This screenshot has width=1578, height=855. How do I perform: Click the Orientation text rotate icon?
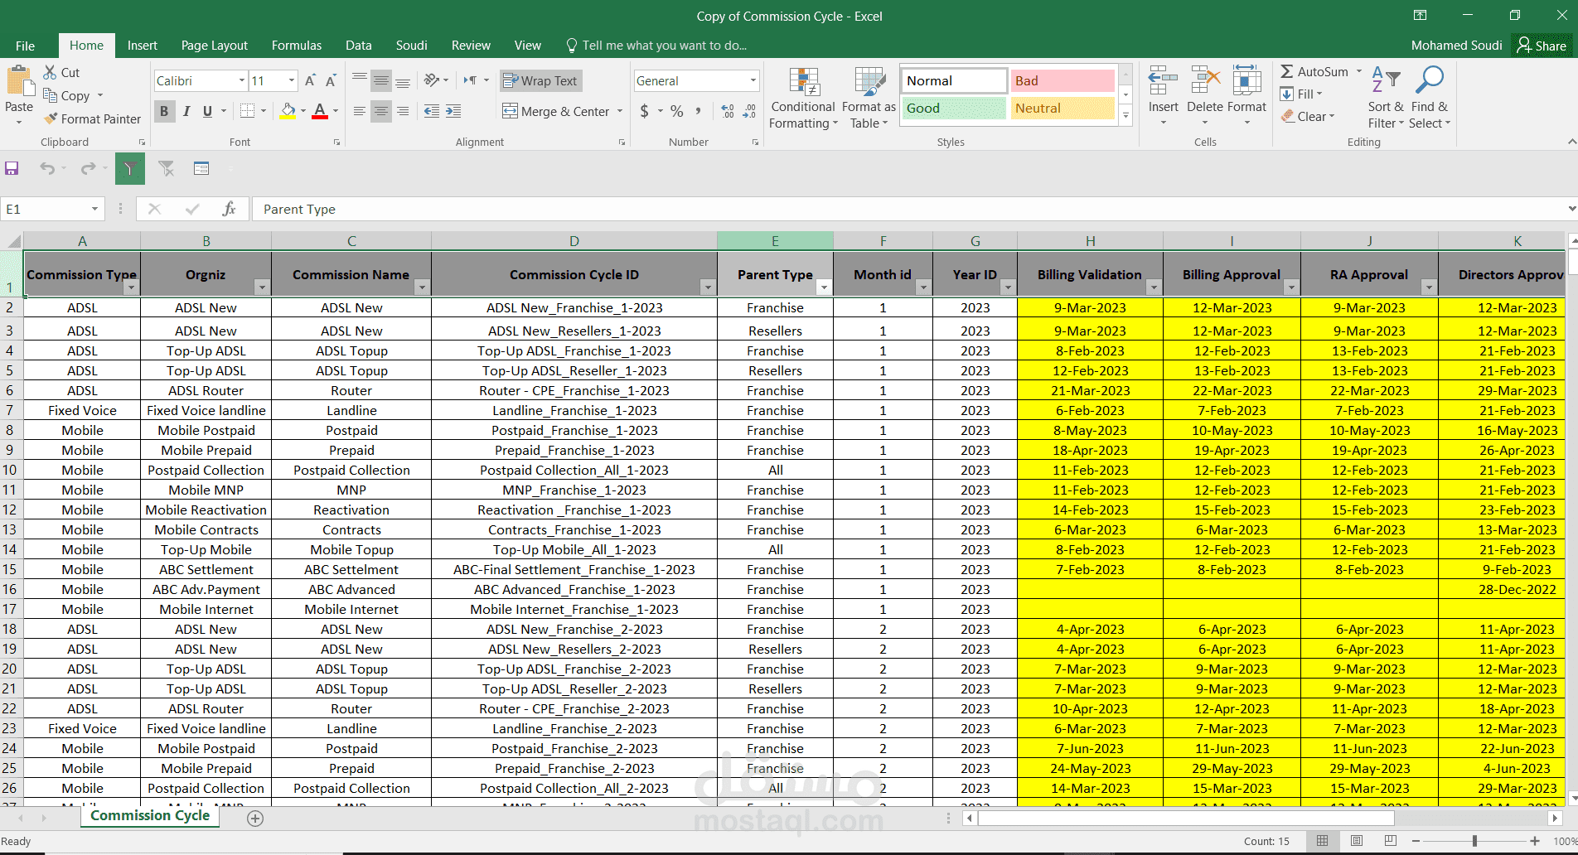coord(432,80)
